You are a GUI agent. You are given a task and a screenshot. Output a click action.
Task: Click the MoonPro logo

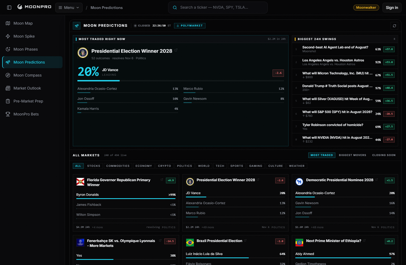click(34, 7)
